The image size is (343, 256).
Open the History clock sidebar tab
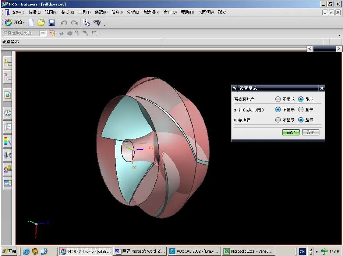[x=7, y=113]
